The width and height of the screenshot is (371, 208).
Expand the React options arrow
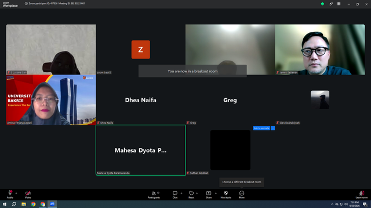coord(197,193)
